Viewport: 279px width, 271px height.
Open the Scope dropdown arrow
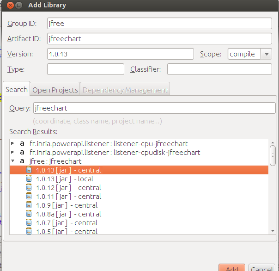tap(267, 54)
